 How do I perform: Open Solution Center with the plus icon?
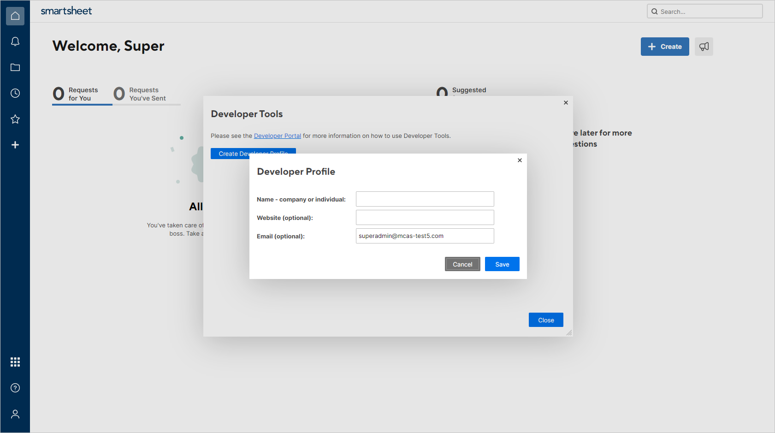15,145
